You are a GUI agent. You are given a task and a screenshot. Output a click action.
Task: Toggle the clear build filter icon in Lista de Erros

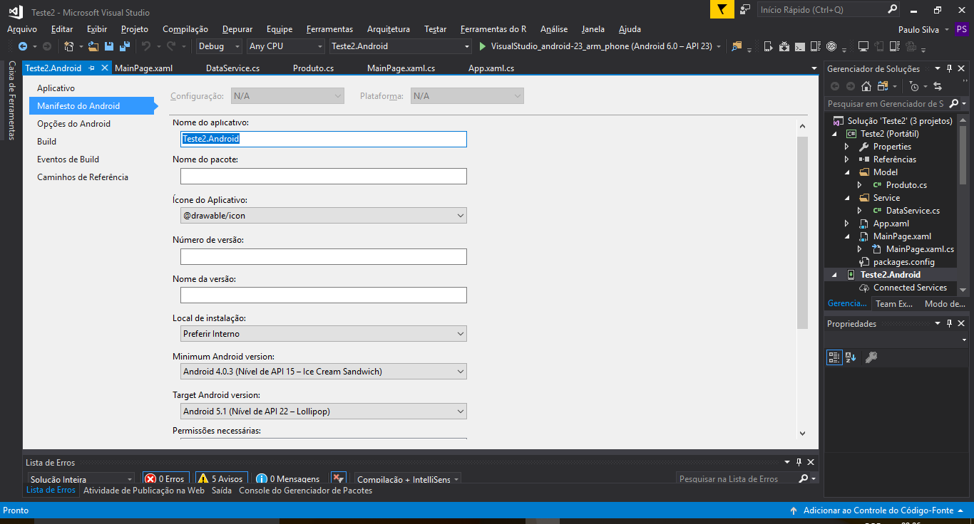coord(339,478)
